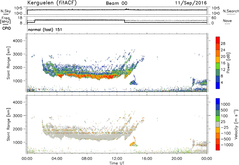Click the velocity colorbar tick '-1000'
The height and width of the screenshot is (165, 239).
click(x=227, y=145)
